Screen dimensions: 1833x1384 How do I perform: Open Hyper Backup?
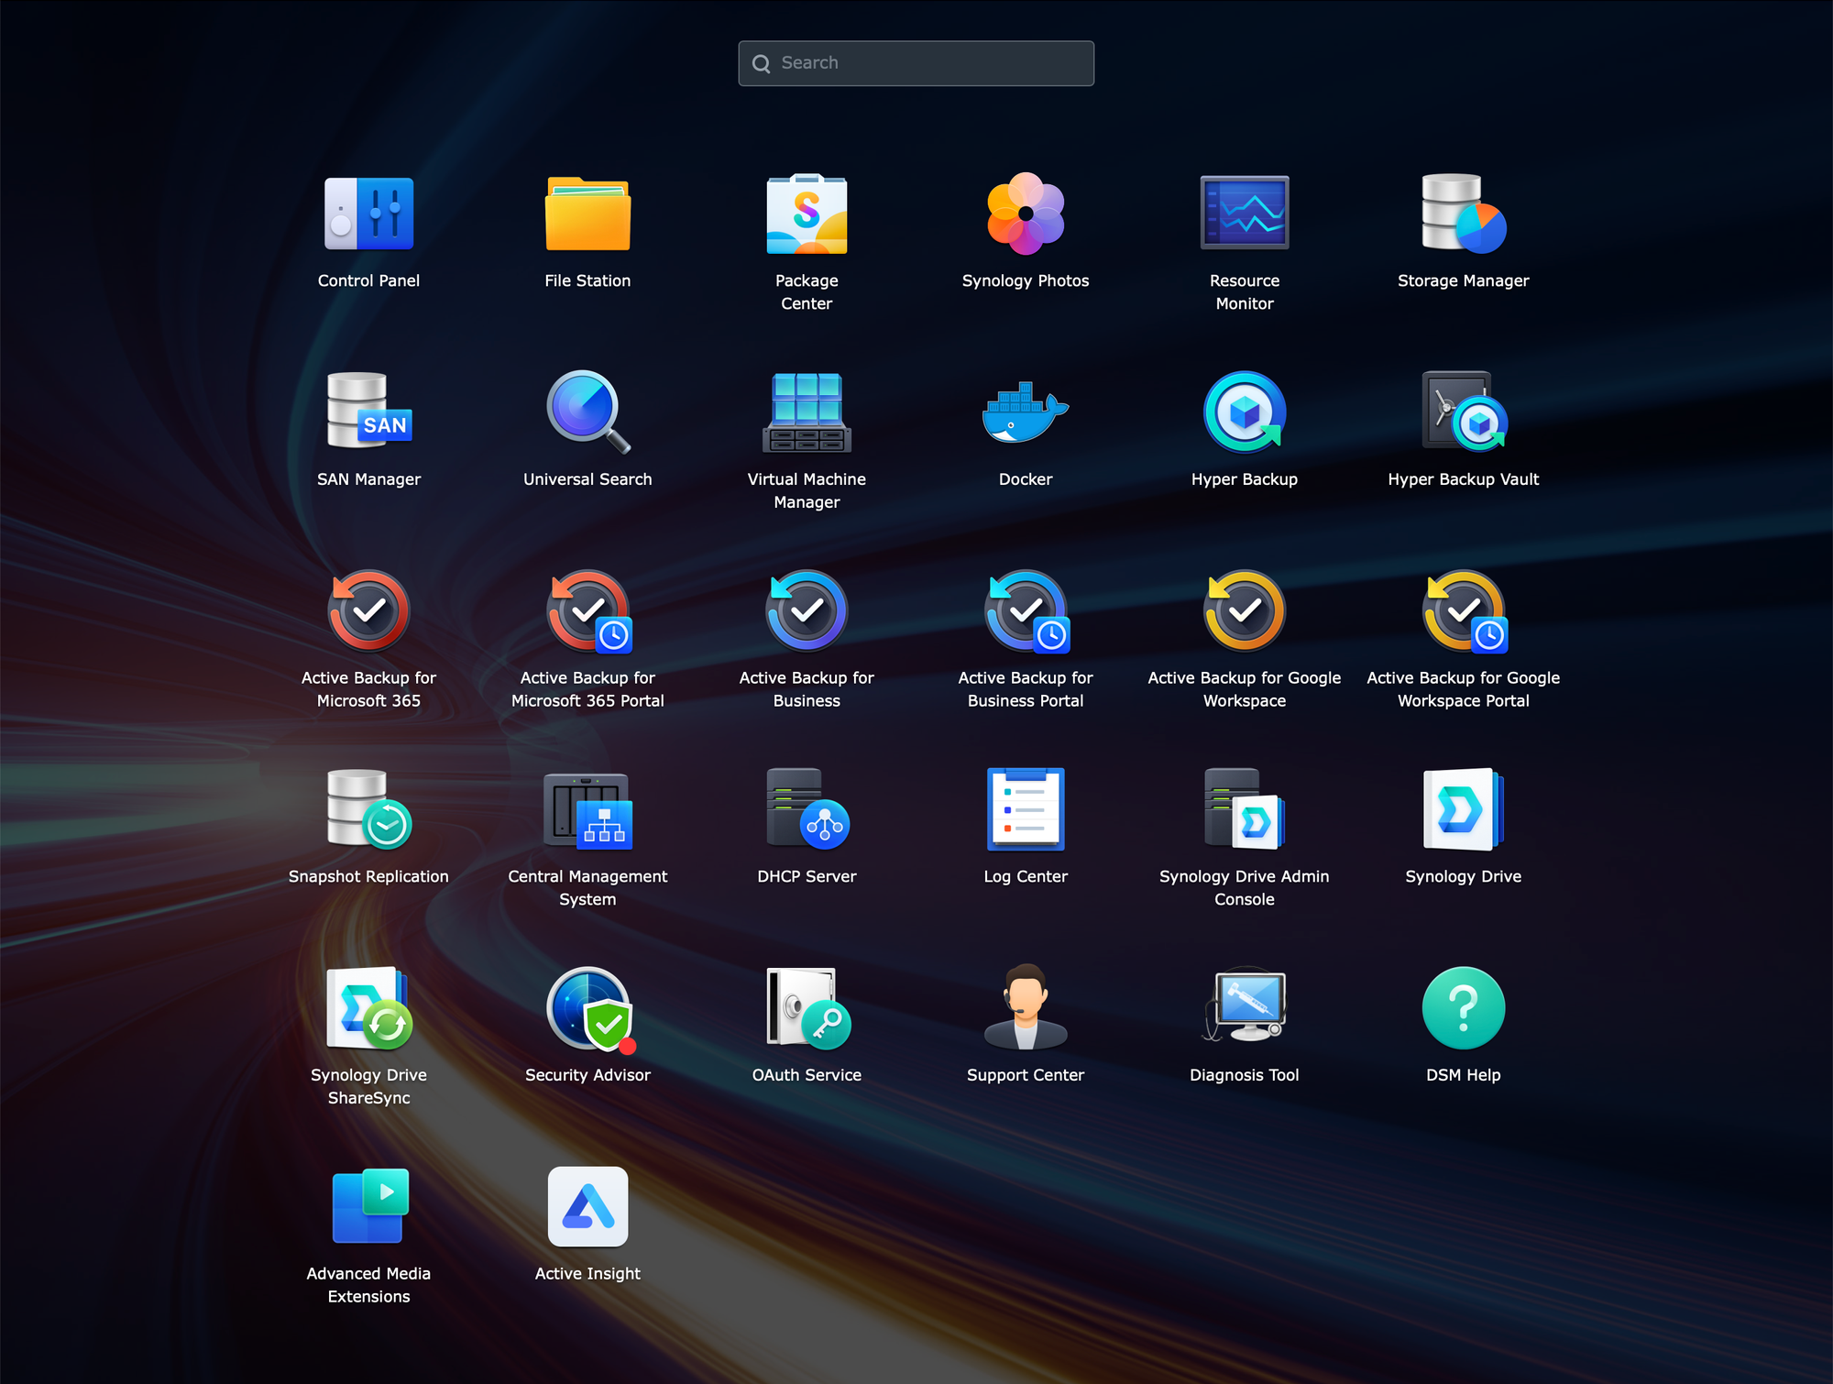[x=1245, y=412]
